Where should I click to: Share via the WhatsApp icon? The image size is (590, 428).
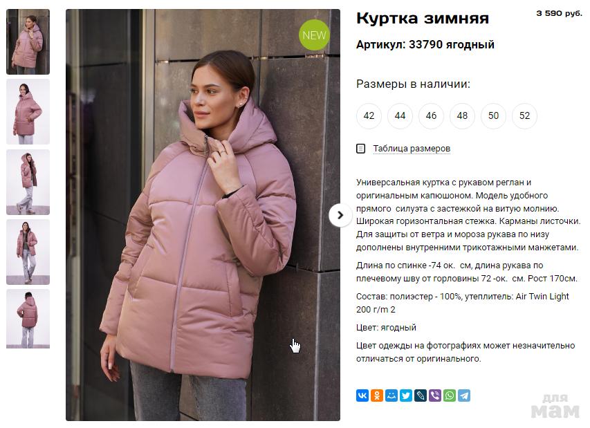click(450, 396)
